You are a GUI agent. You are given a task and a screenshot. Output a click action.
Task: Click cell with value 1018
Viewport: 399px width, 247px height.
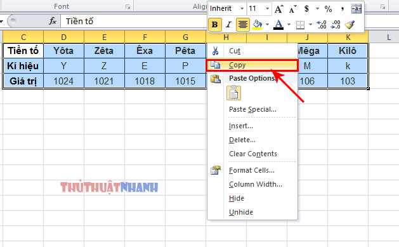pyautogui.click(x=145, y=81)
